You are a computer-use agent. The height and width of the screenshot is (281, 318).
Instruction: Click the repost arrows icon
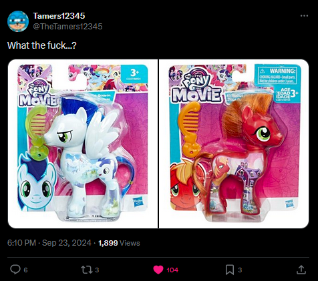[86, 270]
